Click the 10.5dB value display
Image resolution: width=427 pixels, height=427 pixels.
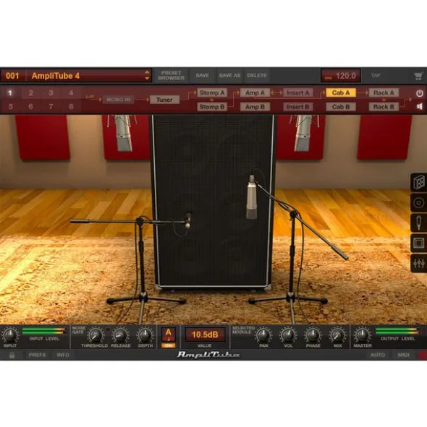tap(205, 335)
